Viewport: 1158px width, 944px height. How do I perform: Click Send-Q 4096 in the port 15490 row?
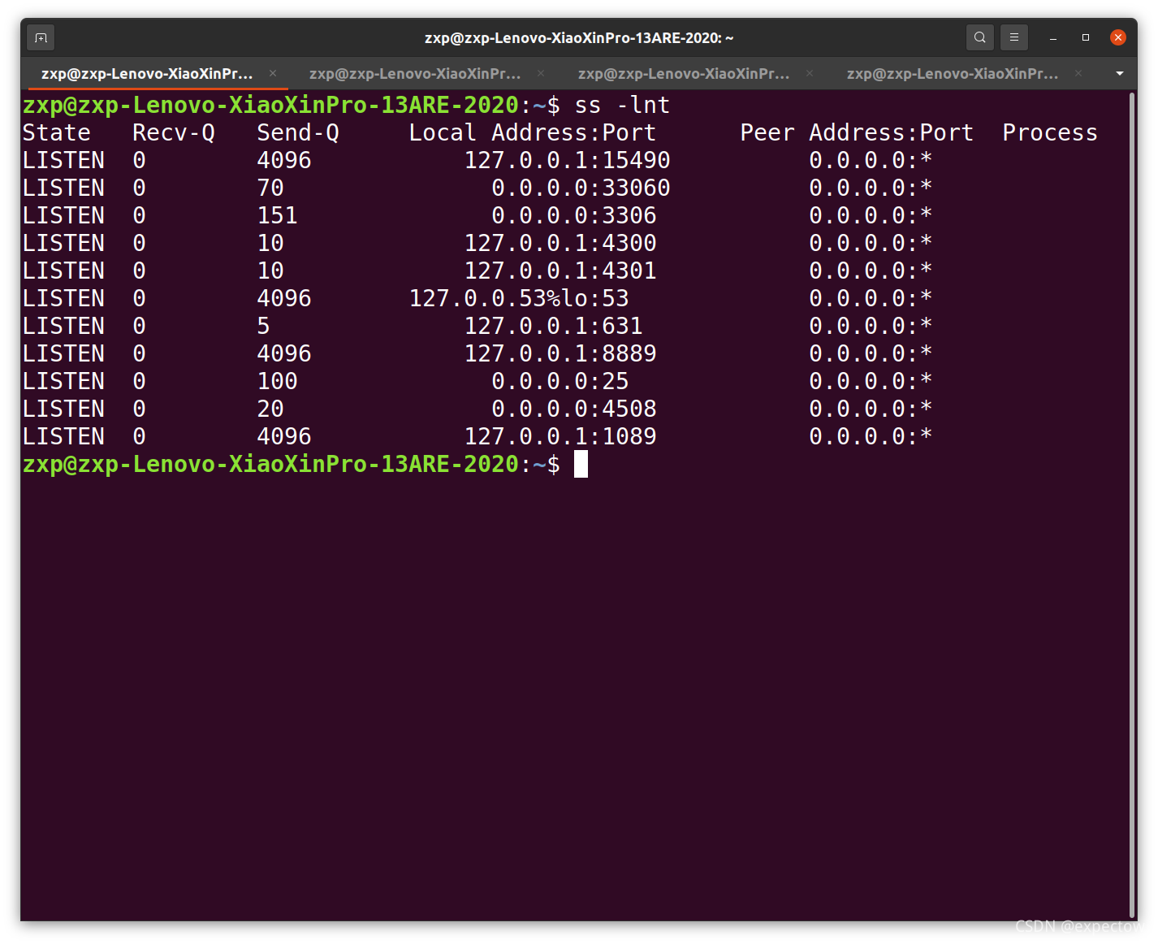[284, 160]
